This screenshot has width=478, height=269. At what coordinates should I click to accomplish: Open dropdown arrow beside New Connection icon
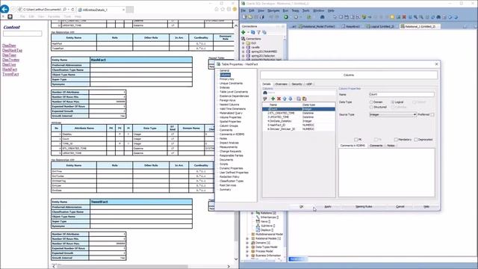248,32
